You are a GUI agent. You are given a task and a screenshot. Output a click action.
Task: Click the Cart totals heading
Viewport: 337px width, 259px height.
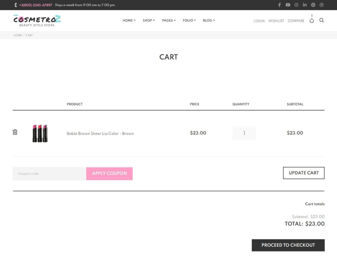315,204
